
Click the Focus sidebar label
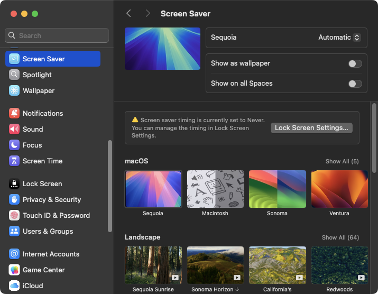[32, 145]
